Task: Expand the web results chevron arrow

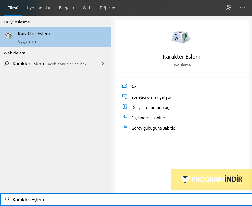Action: (103, 64)
